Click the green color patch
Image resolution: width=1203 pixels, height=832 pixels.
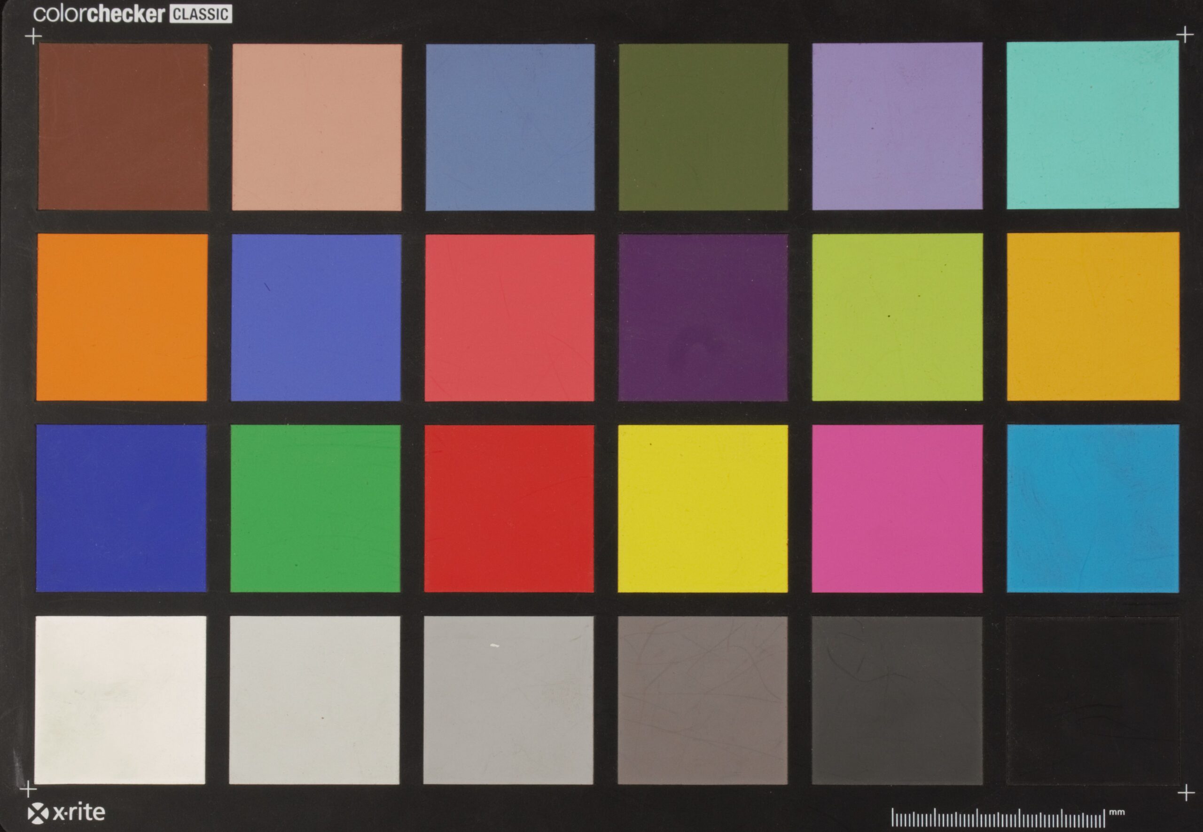pyautogui.click(x=315, y=509)
